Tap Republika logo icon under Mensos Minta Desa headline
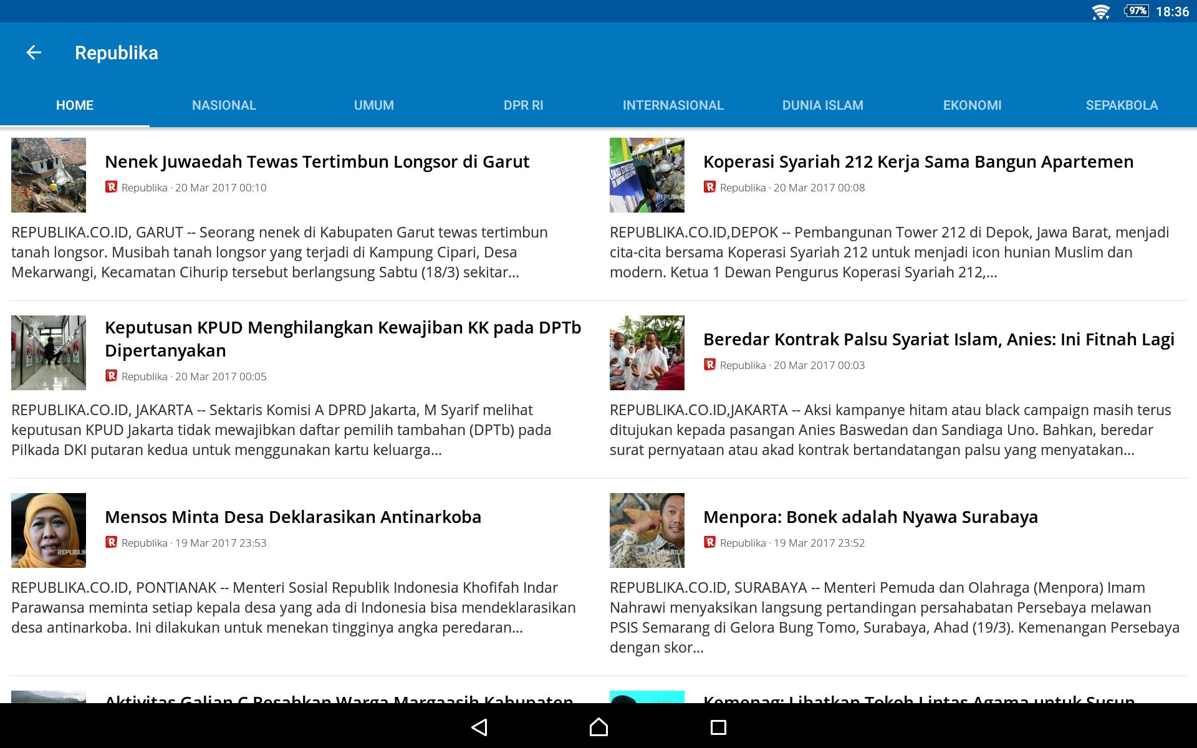Image resolution: width=1197 pixels, height=748 pixels. click(x=111, y=542)
